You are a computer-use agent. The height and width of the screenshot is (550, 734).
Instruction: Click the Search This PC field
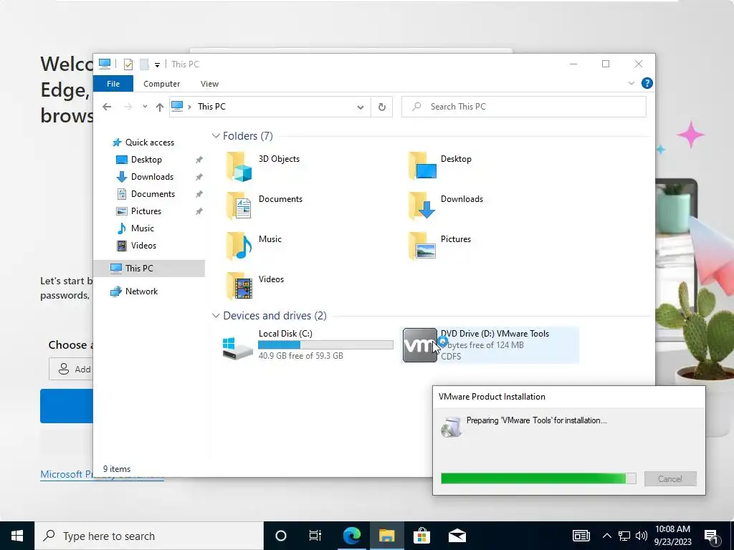pos(524,107)
